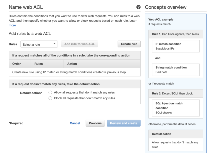Go back with the Previous button
Screen dimensions: 213x153
tap(95, 123)
